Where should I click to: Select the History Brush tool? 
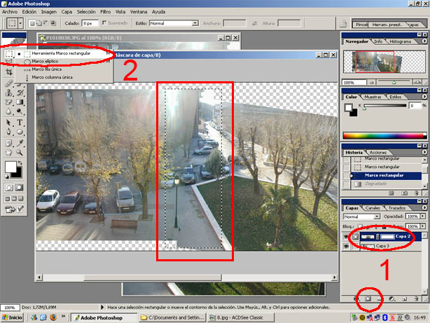pos(20,92)
